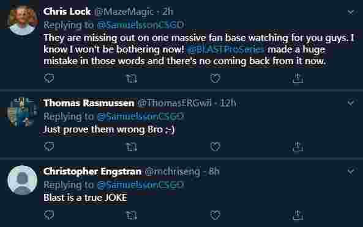Like Chris Lock's tweet
The image size is (363, 227).
215,79
